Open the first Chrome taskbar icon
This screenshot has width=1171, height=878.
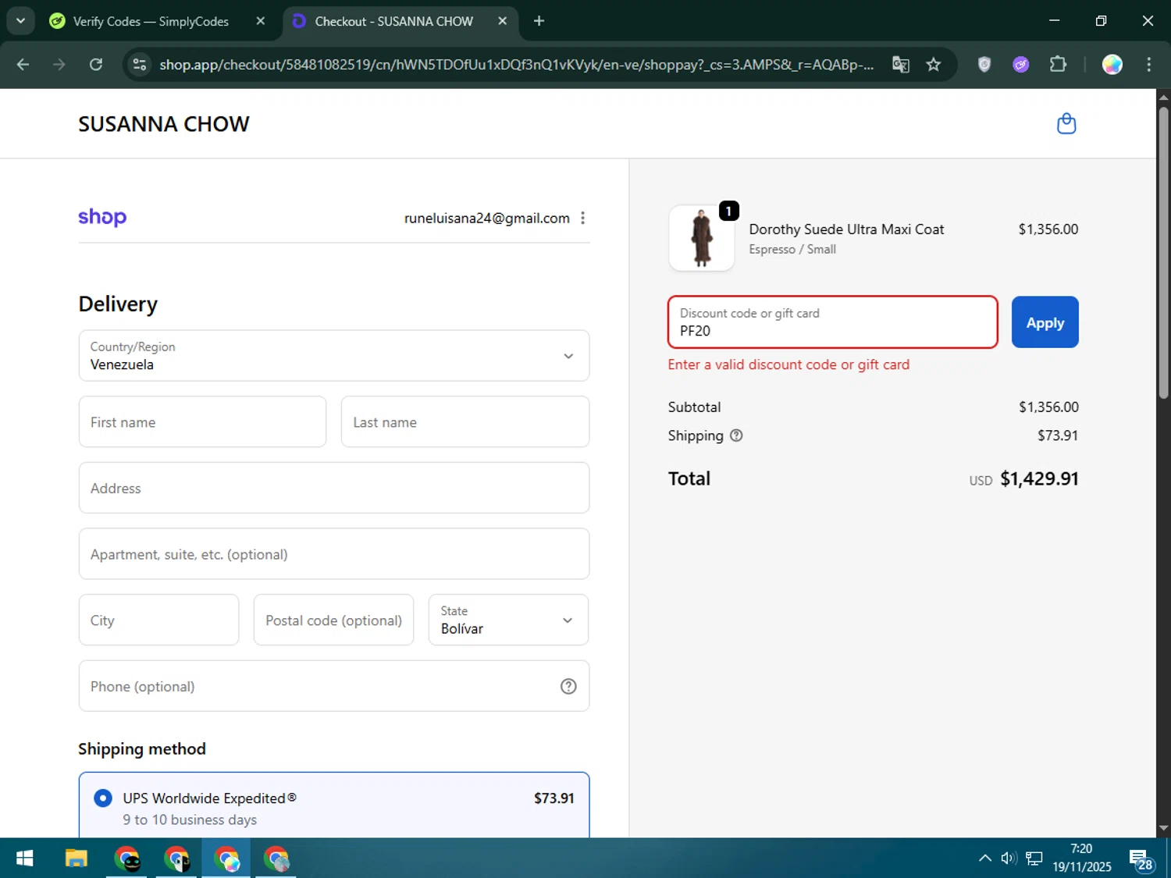tap(126, 858)
